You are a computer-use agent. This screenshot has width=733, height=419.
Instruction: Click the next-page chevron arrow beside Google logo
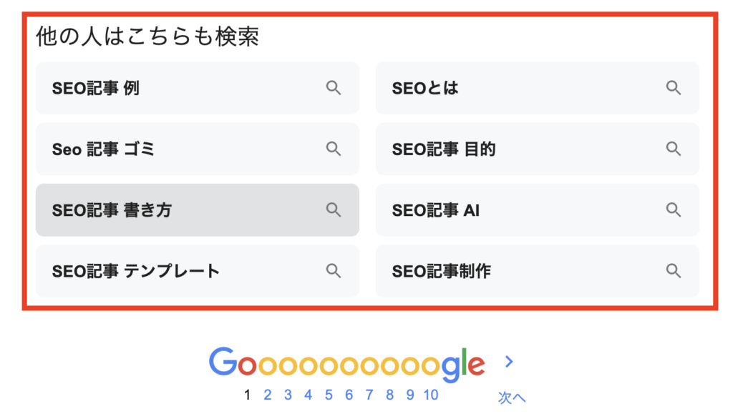click(x=509, y=362)
